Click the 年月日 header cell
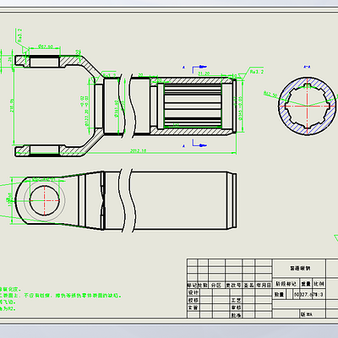 [x=264, y=286]
